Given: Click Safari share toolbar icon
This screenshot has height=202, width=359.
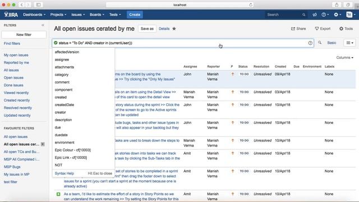Looking at the screenshot, I should pyautogui.click(x=337, y=5).
